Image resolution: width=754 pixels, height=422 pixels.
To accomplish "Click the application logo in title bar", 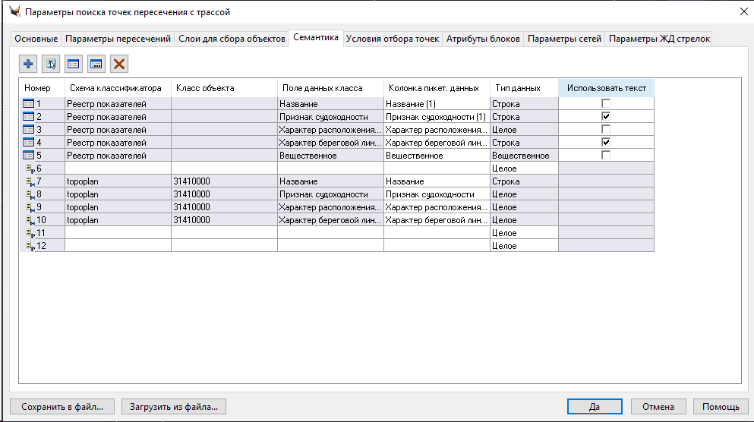I will click(x=15, y=11).
